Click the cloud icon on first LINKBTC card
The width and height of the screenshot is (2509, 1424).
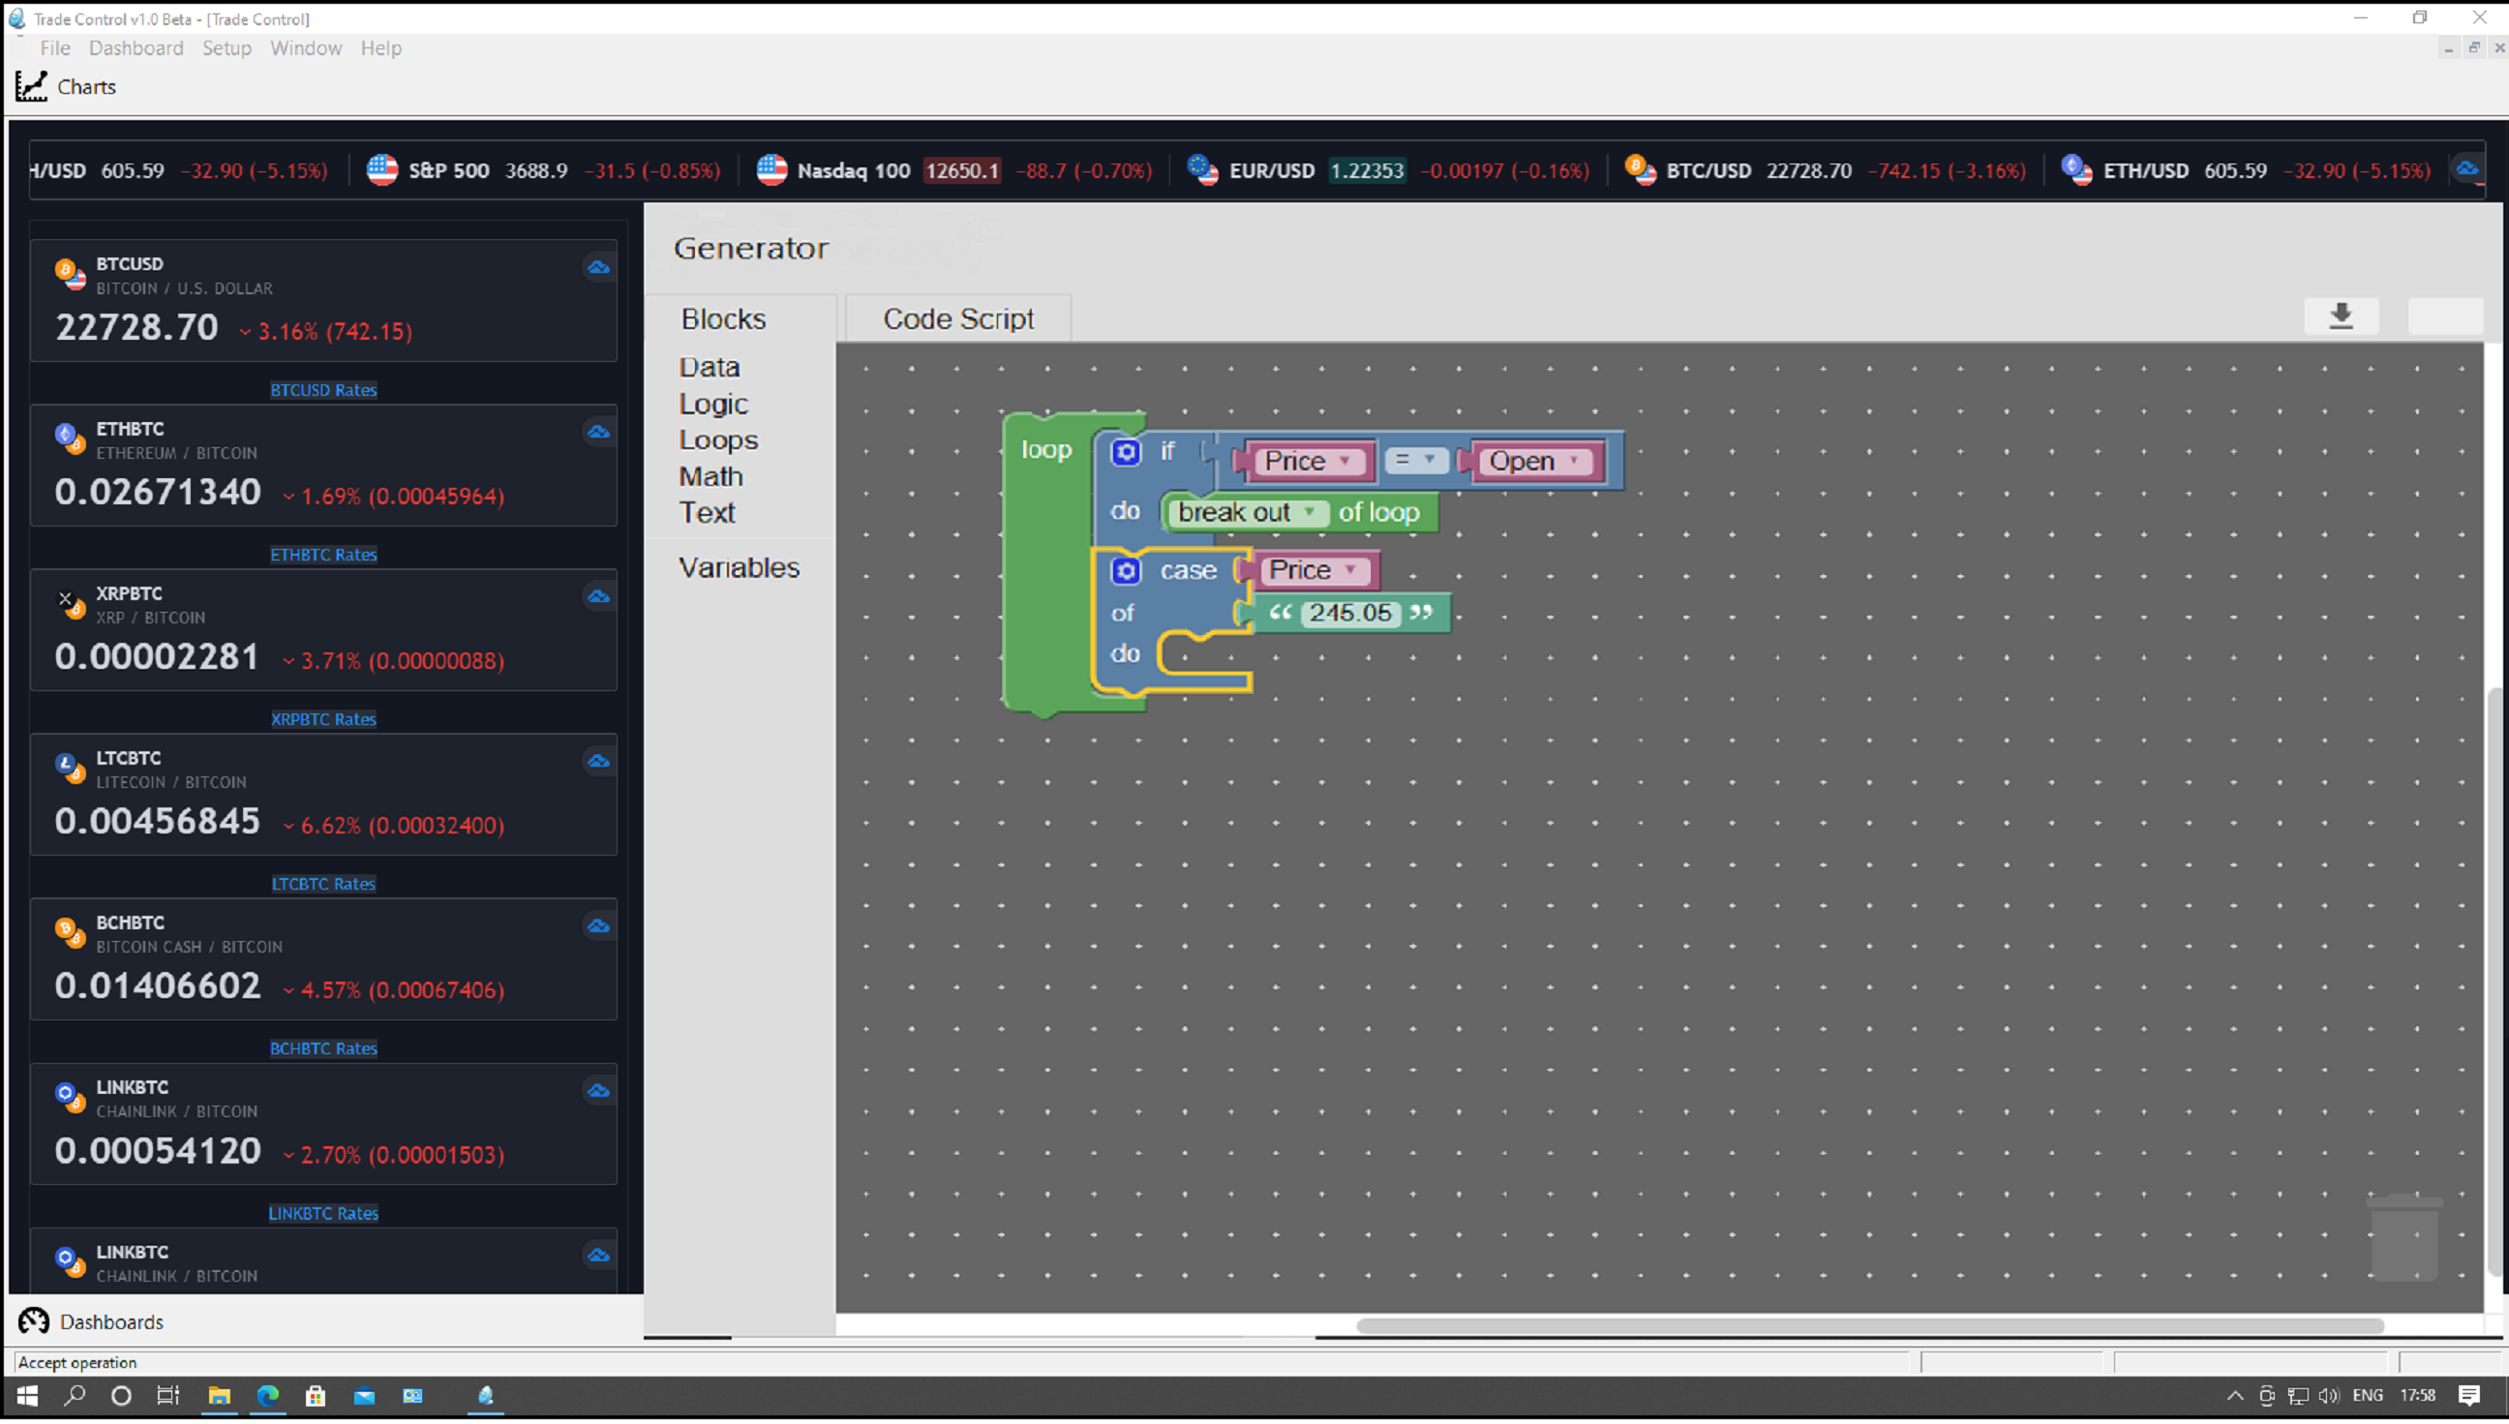coord(598,1090)
